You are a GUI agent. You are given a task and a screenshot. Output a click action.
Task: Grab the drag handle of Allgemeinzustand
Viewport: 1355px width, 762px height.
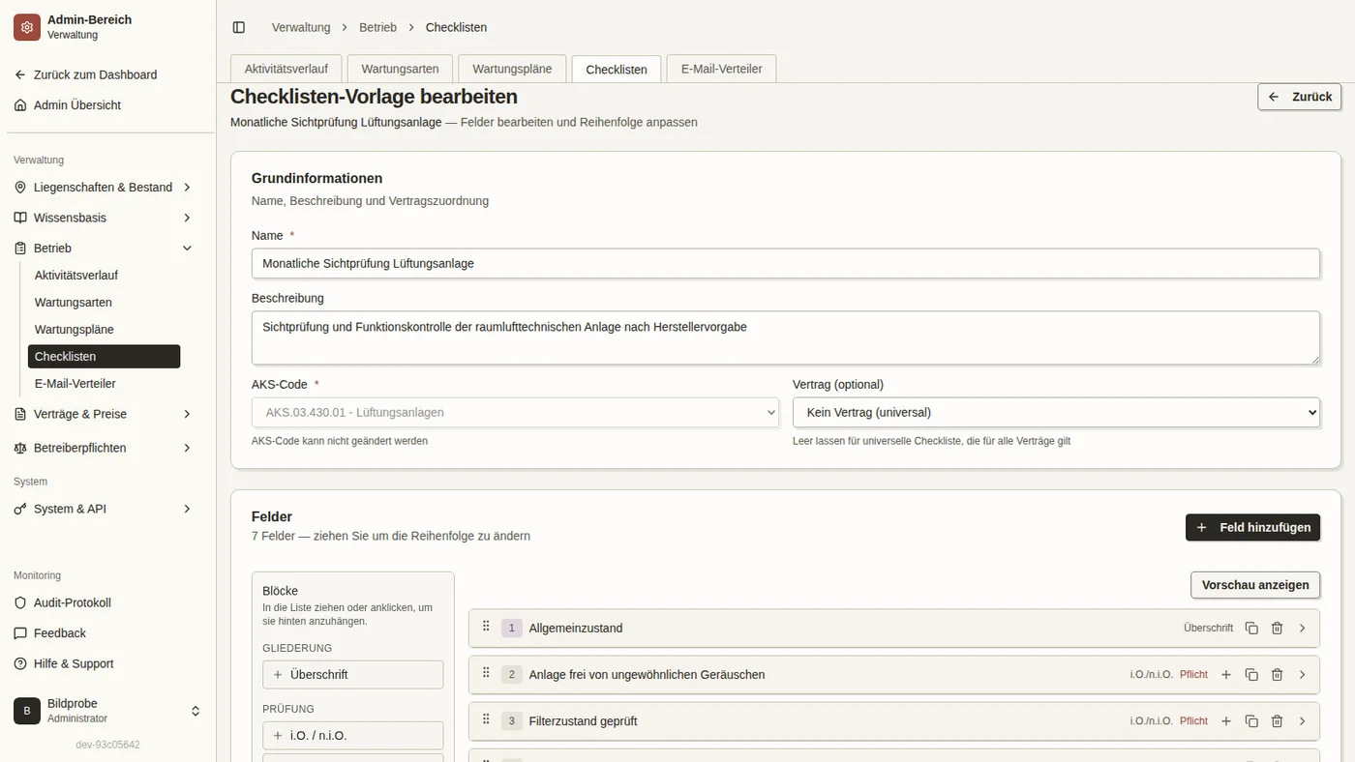tap(486, 627)
